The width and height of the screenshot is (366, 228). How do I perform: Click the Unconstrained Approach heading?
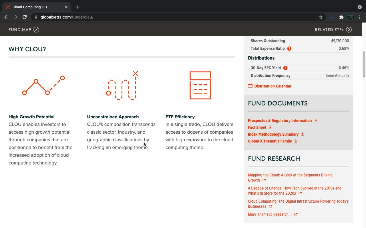tap(113, 117)
